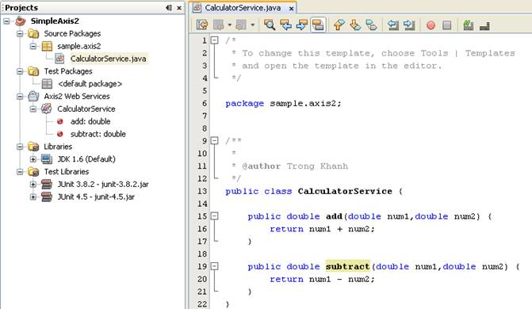This screenshot has width=532, height=309.
Task: Expand the JDK 1.6 (Default) node
Action: (x=33, y=159)
